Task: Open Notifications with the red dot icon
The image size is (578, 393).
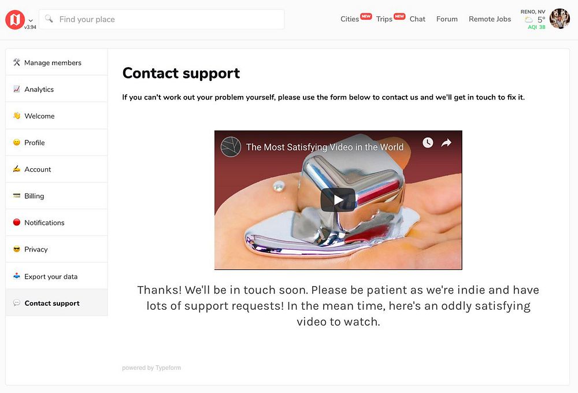Action: (x=57, y=223)
